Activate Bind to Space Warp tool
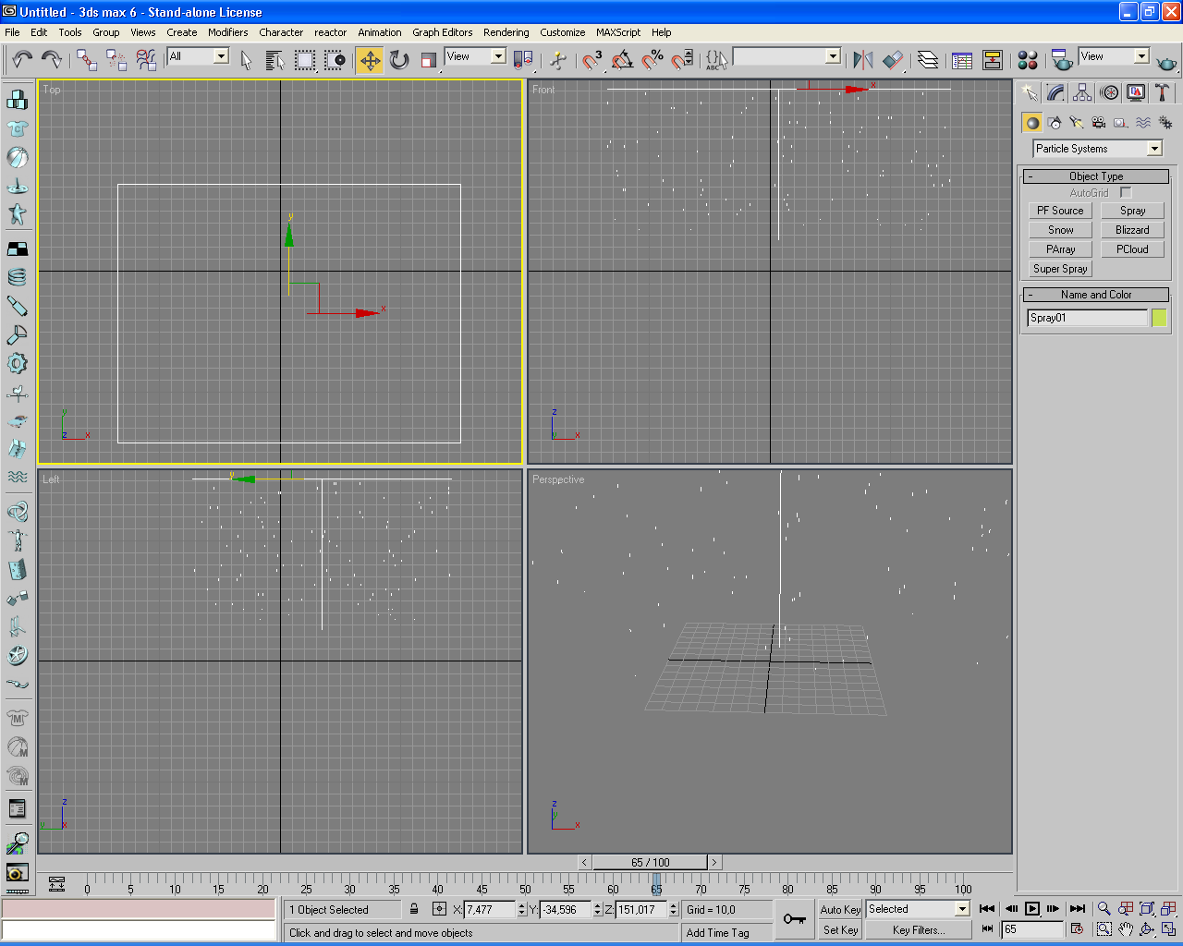The image size is (1183, 946). click(x=146, y=60)
